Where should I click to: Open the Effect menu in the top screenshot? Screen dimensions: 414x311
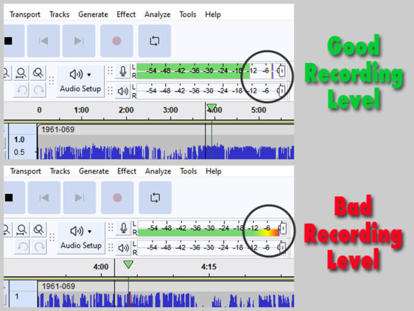point(126,14)
